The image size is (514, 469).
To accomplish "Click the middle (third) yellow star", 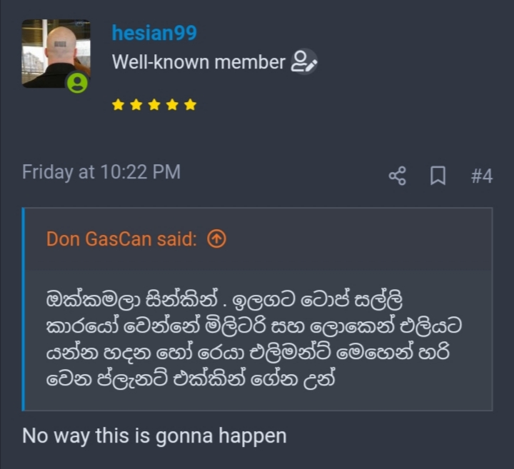I will point(154,105).
